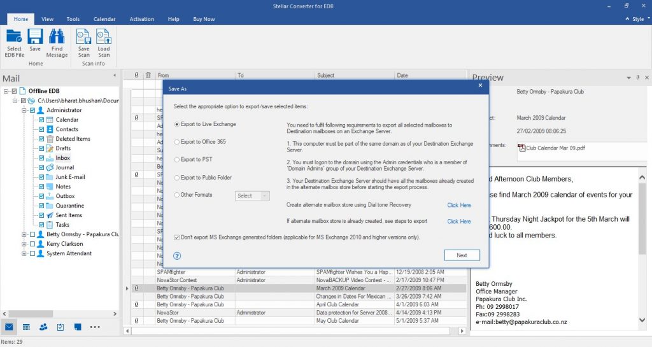Close the Preview panel with its X

(x=647, y=78)
